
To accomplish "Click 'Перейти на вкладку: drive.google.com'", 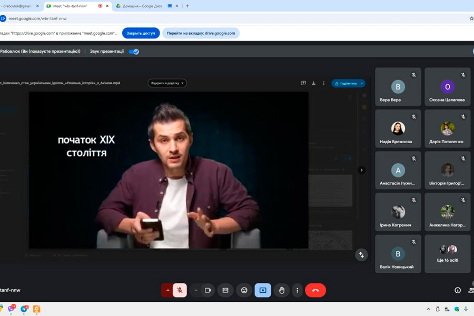I will (x=201, y=33).
